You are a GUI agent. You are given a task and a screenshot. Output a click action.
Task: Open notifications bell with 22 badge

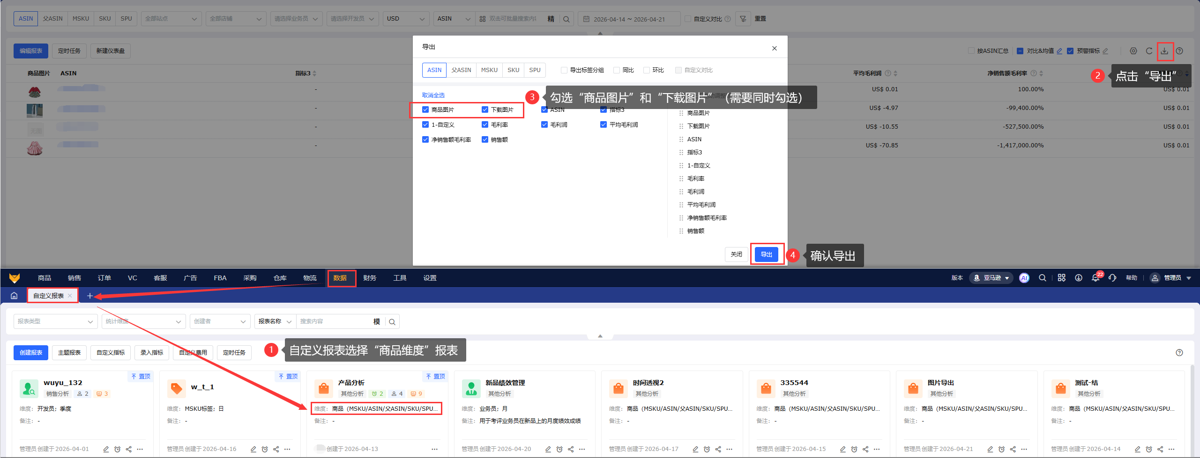point(1096,278)
